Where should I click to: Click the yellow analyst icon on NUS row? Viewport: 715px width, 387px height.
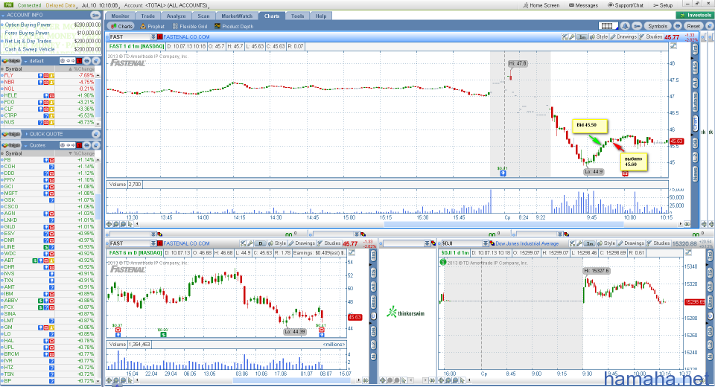click(x=51, y=122)
